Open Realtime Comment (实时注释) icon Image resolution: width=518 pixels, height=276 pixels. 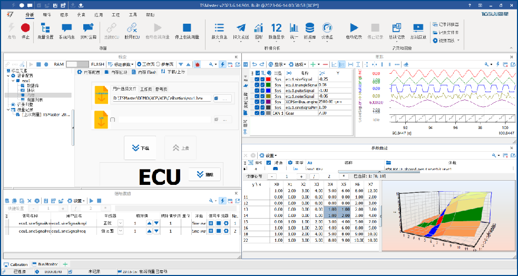click(x=88, y=28)
